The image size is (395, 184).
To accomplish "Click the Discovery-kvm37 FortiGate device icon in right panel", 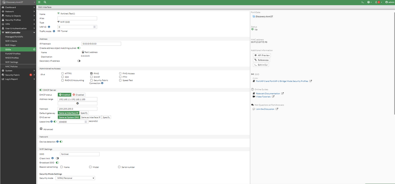I will pos(254,16).
